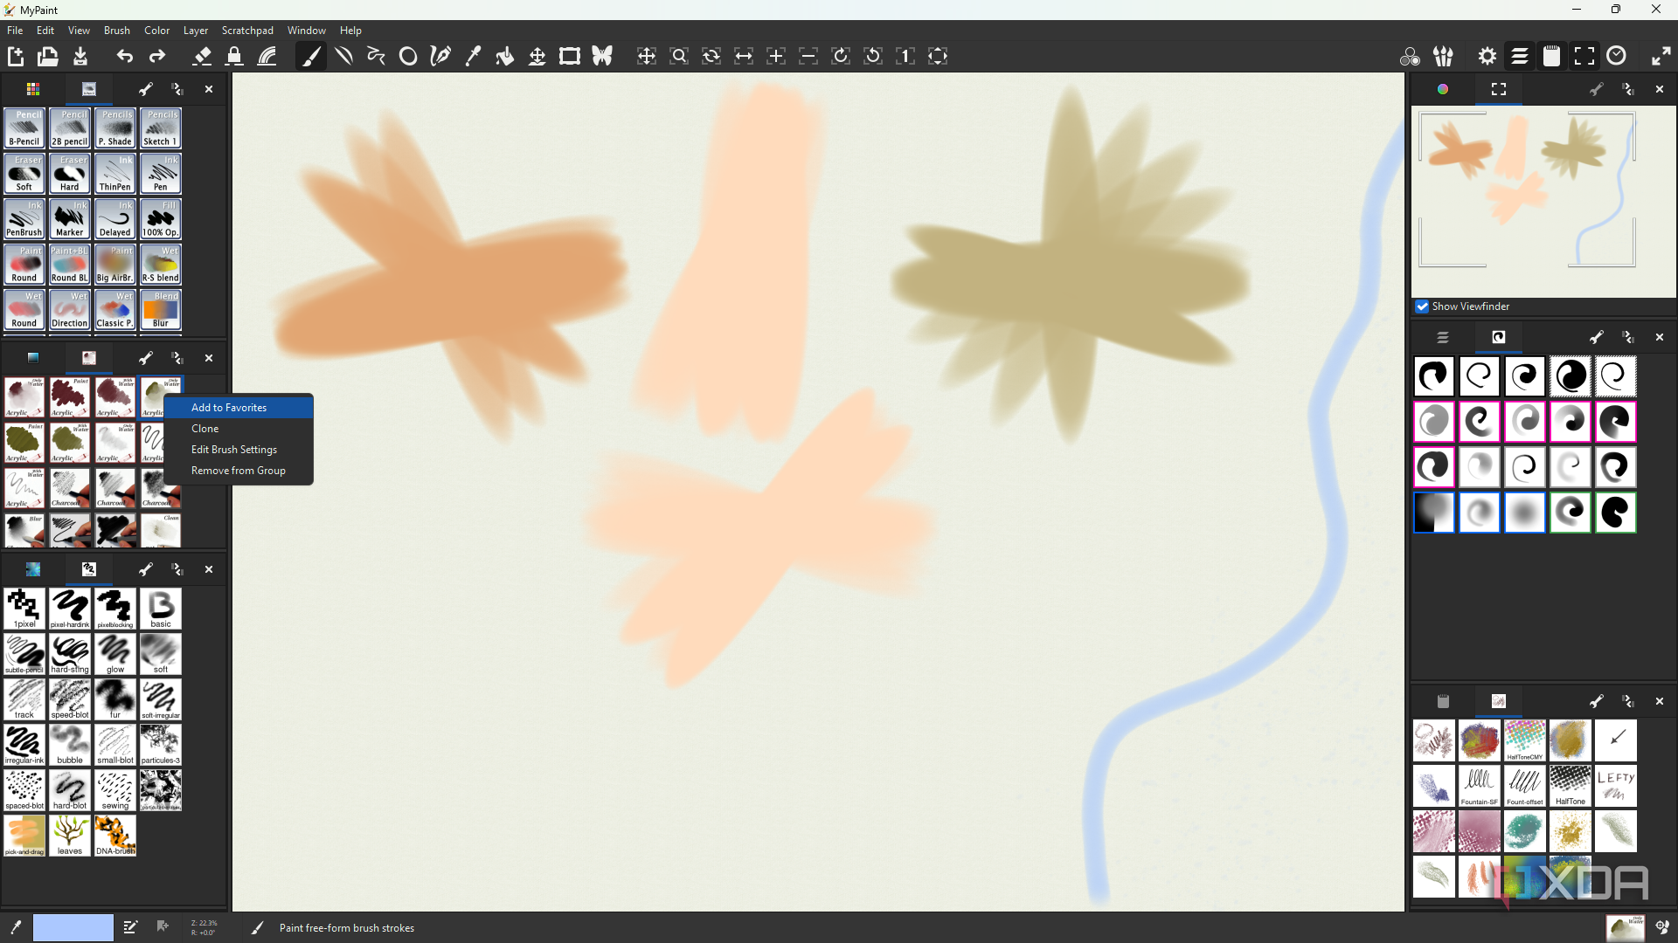Select the flood fill bucket tool
This screenshot has width=1678, height=943.
point(505,57)
